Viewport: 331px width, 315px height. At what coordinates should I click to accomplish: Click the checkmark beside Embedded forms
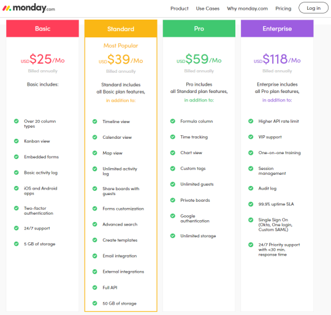[x=17, y=157]
